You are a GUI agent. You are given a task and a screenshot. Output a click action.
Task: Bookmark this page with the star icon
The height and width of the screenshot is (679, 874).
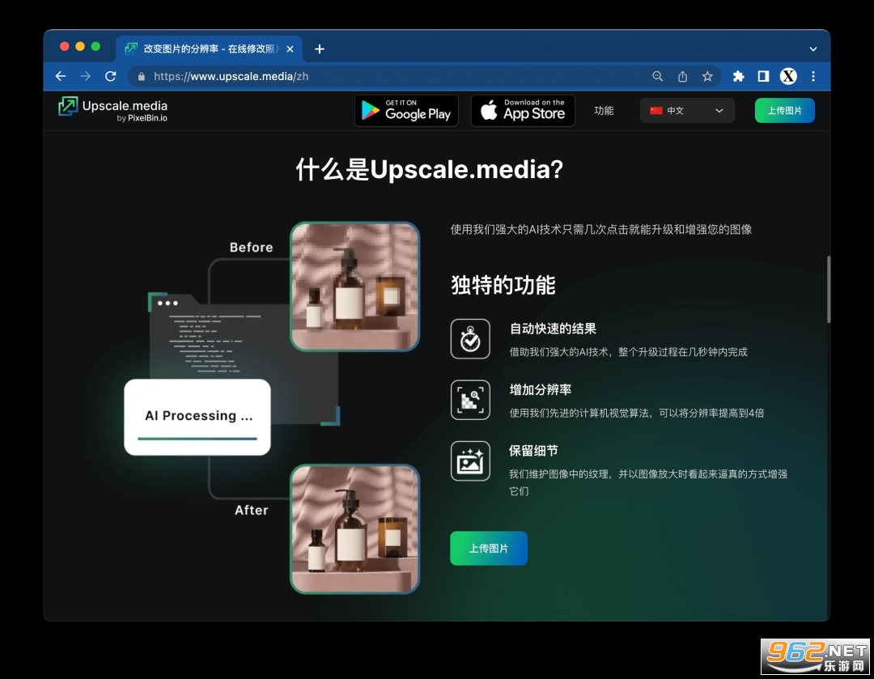[x=707, y=76]
